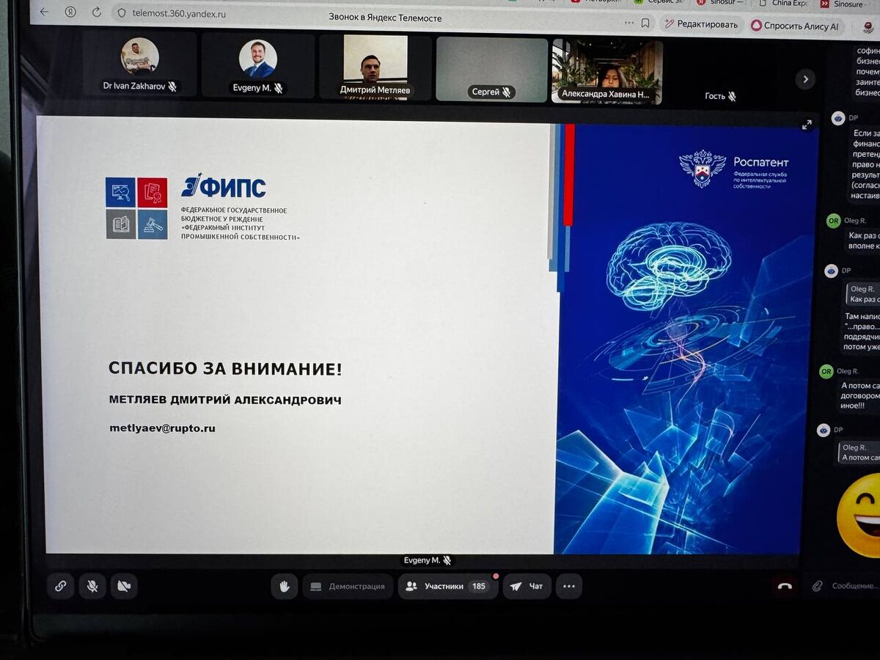The height and width of the screenshot is (660, 880).
Task: Open the three-dots more options menu
Action: tap(568, 586)
